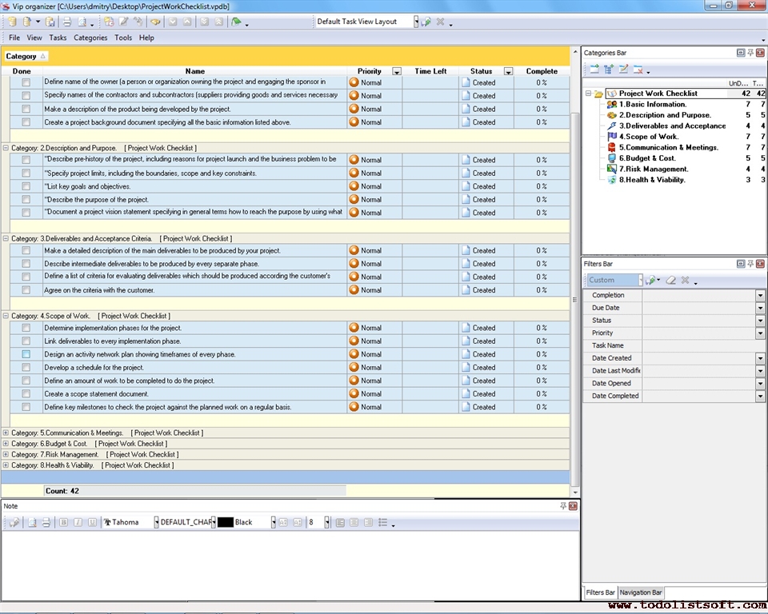Open the Default Task View Layout dropdown
The image size is (768, 614).
pyautogui.click(x=416, y=22)
